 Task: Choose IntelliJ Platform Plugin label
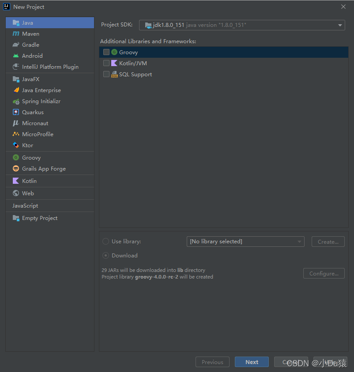click(50, 67)
